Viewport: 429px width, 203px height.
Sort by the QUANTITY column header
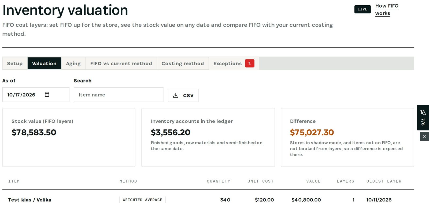pos(219,181)
